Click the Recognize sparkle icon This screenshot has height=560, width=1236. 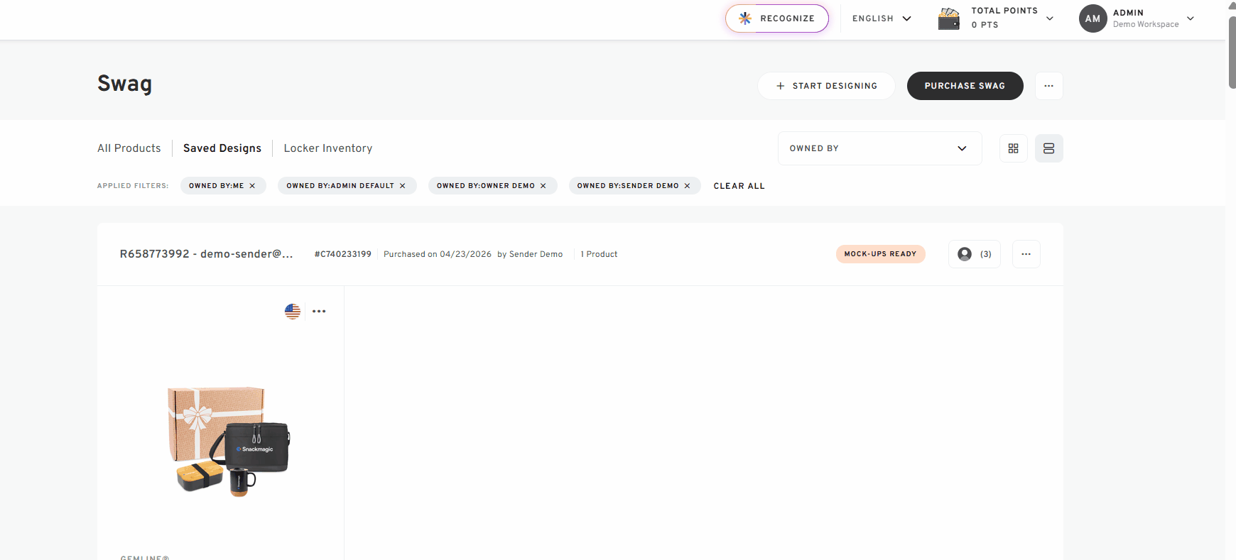pyautogui.click(x=744, y=18)
